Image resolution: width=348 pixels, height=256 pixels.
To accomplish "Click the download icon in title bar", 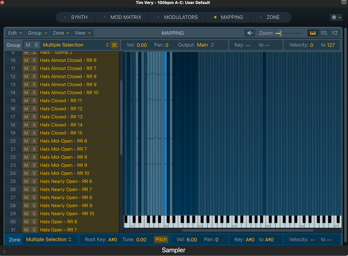I will click(344, 2).
